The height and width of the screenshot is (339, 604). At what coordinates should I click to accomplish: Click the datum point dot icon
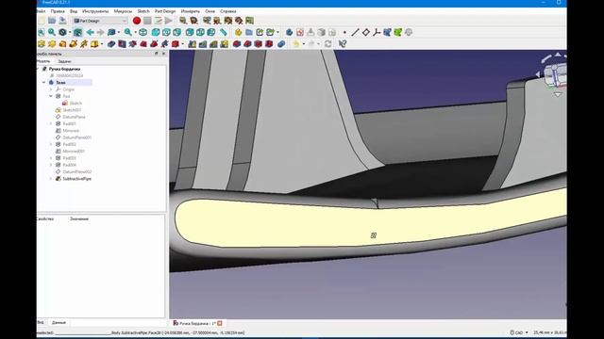pyautogui.click(x=344, y=32)
